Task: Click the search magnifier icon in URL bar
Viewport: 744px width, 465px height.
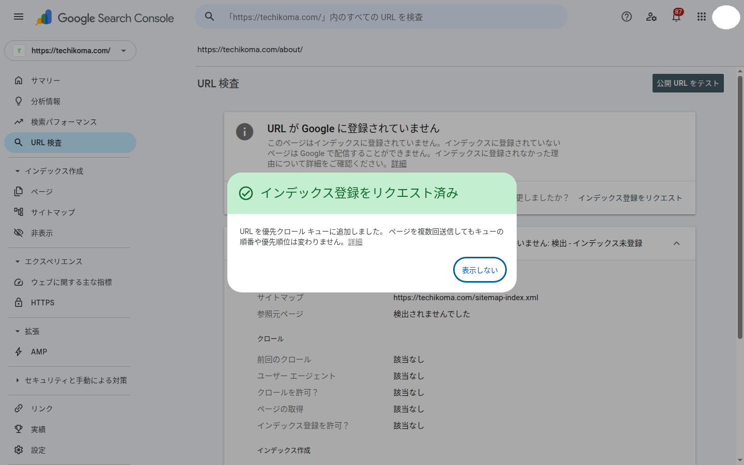Action: point(210,17)
